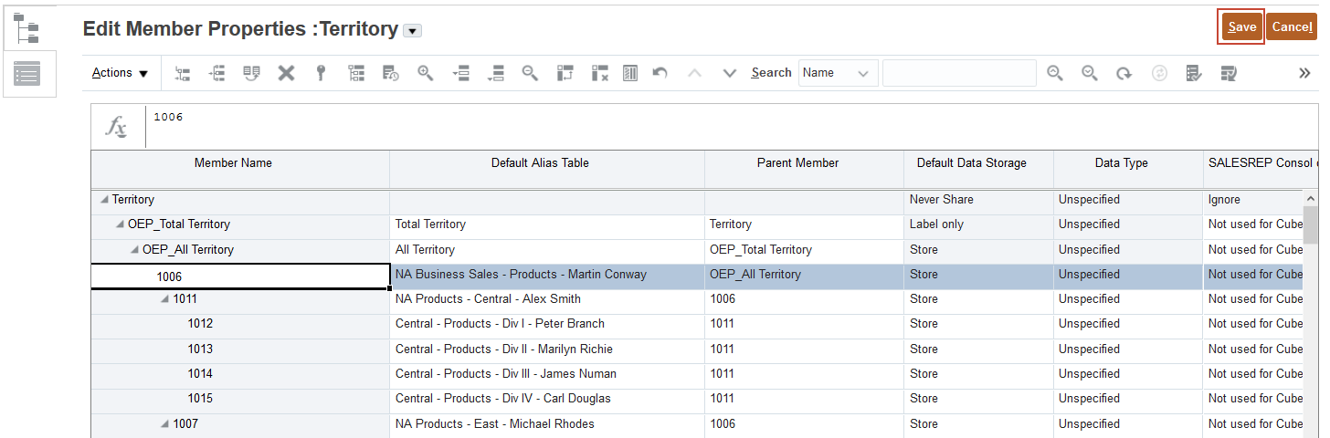
Task: Open the Actions menu
Action: pyautogui.click(x=120, y=73)
